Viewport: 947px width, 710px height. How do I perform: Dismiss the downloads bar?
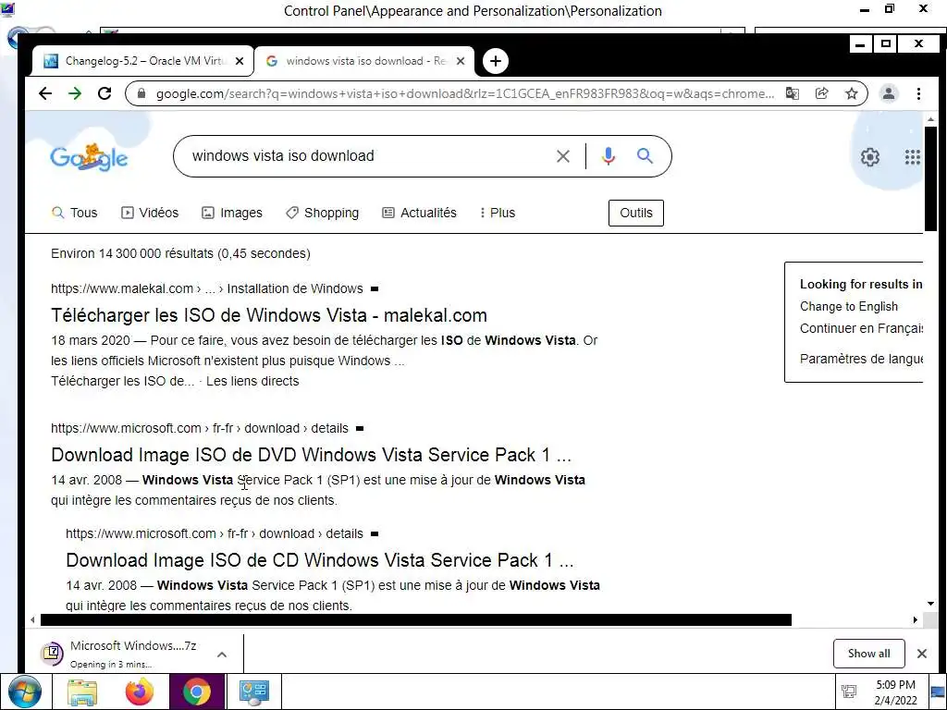tap(922, 654)
